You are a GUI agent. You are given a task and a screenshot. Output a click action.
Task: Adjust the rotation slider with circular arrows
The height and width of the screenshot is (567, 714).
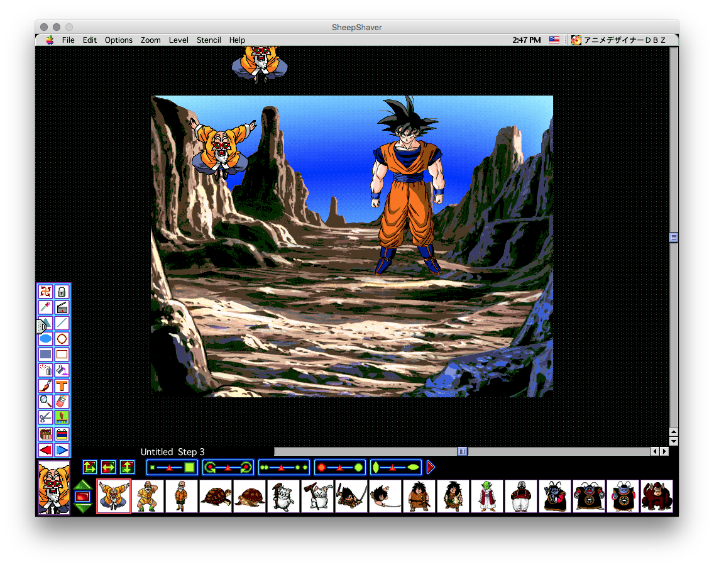pos(228,468)
